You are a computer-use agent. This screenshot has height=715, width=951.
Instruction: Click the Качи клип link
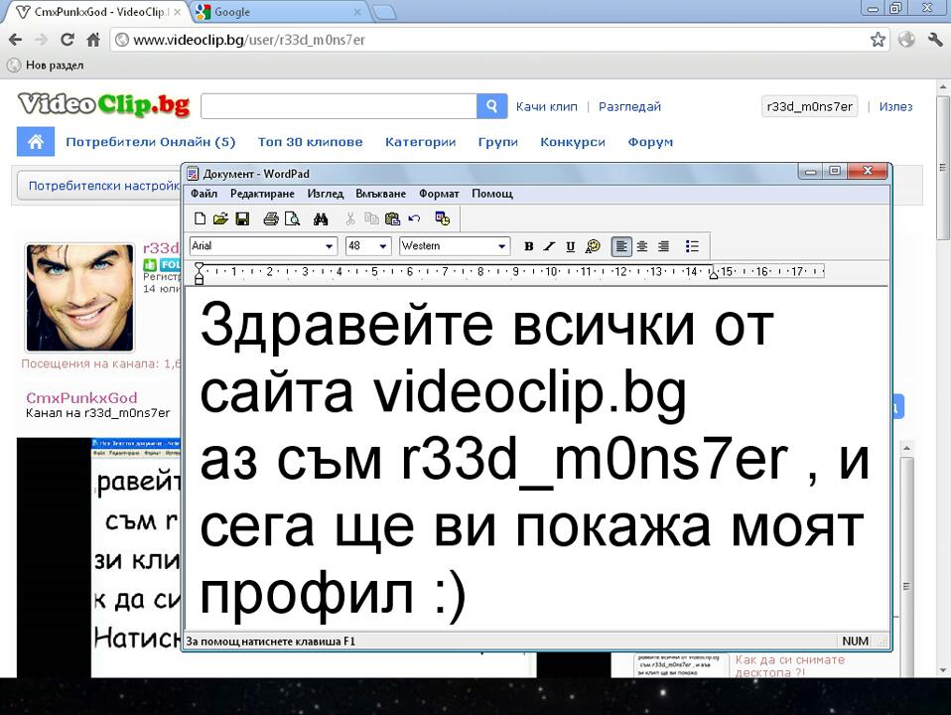(x=546, y=107)
